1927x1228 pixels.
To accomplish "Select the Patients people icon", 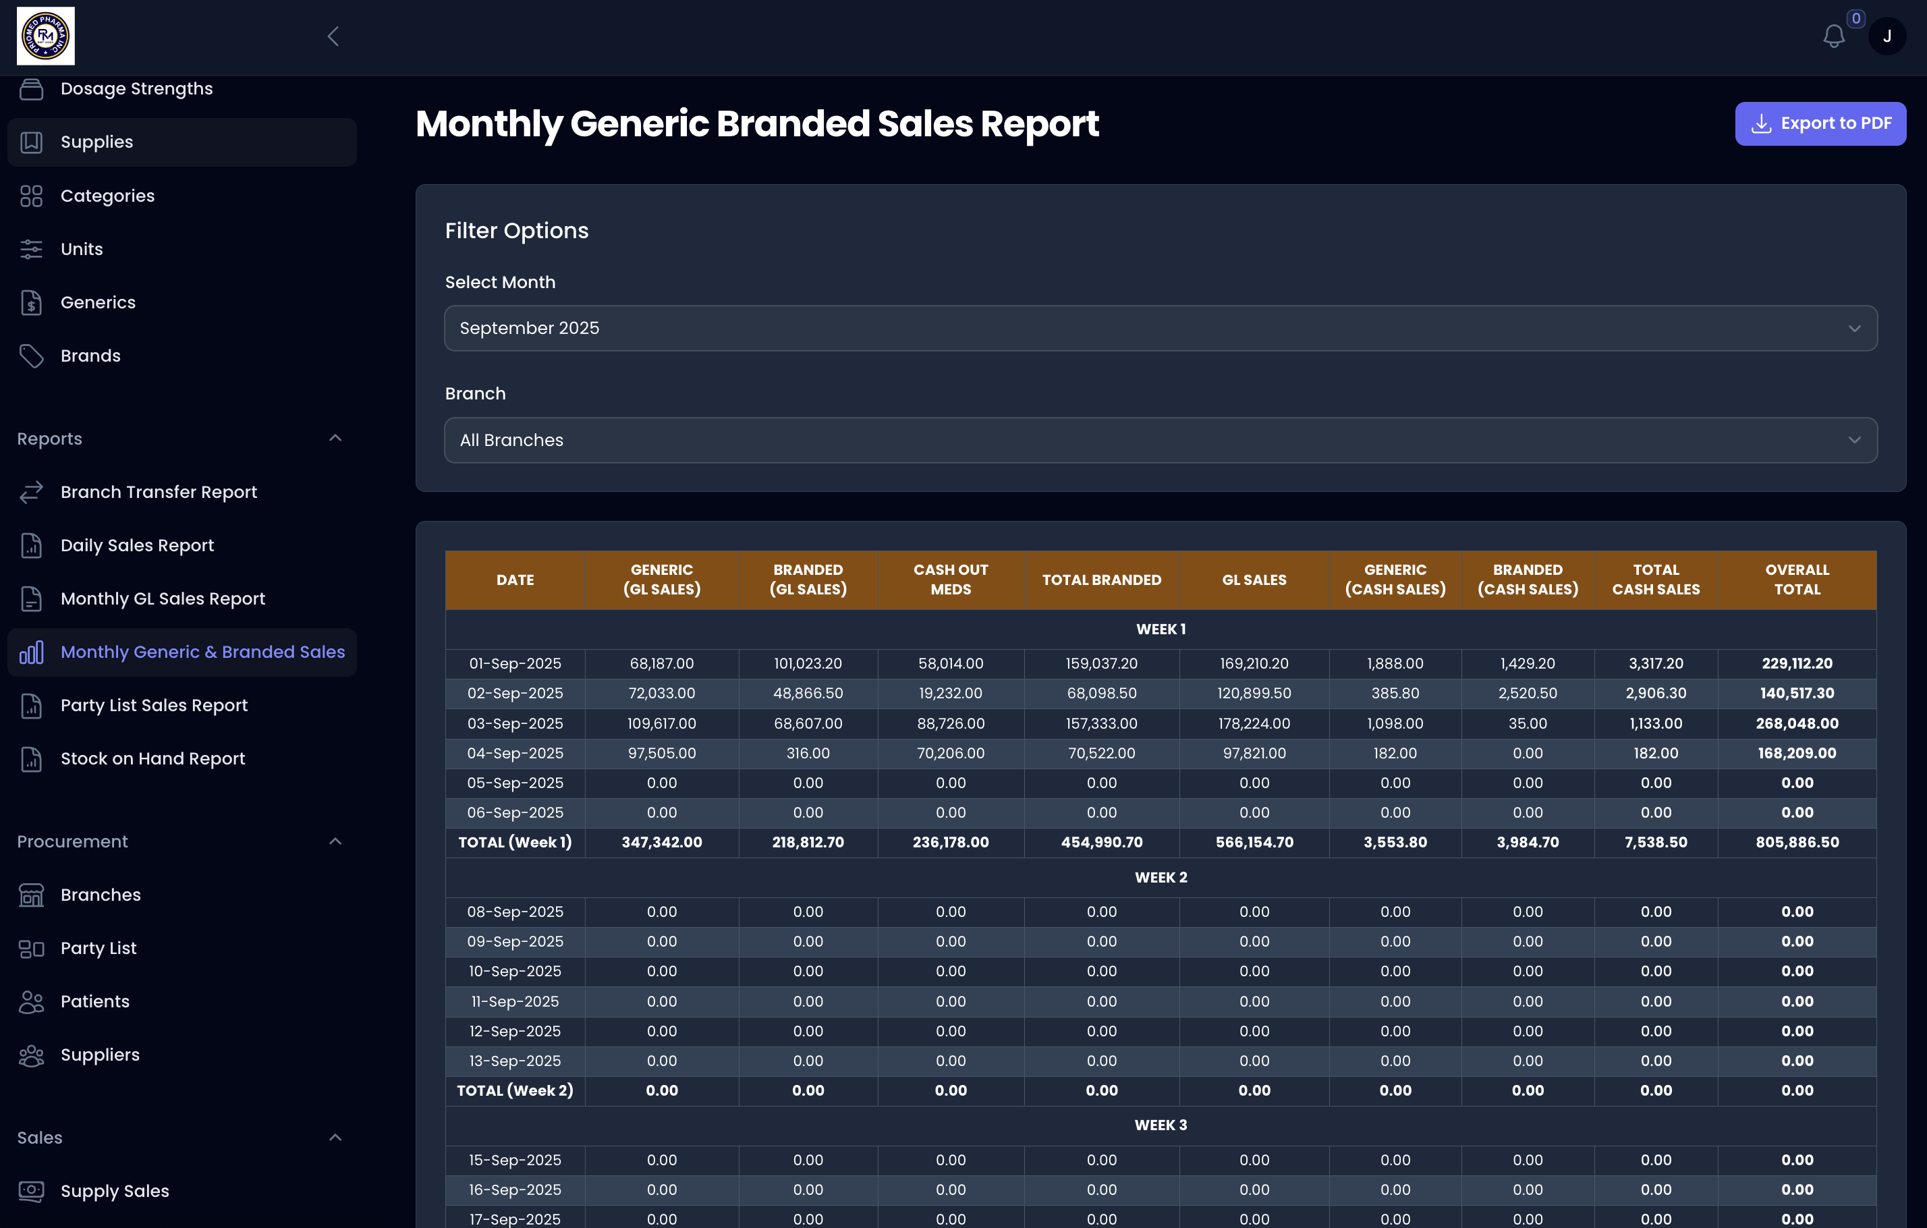I will click(31, 1001).
